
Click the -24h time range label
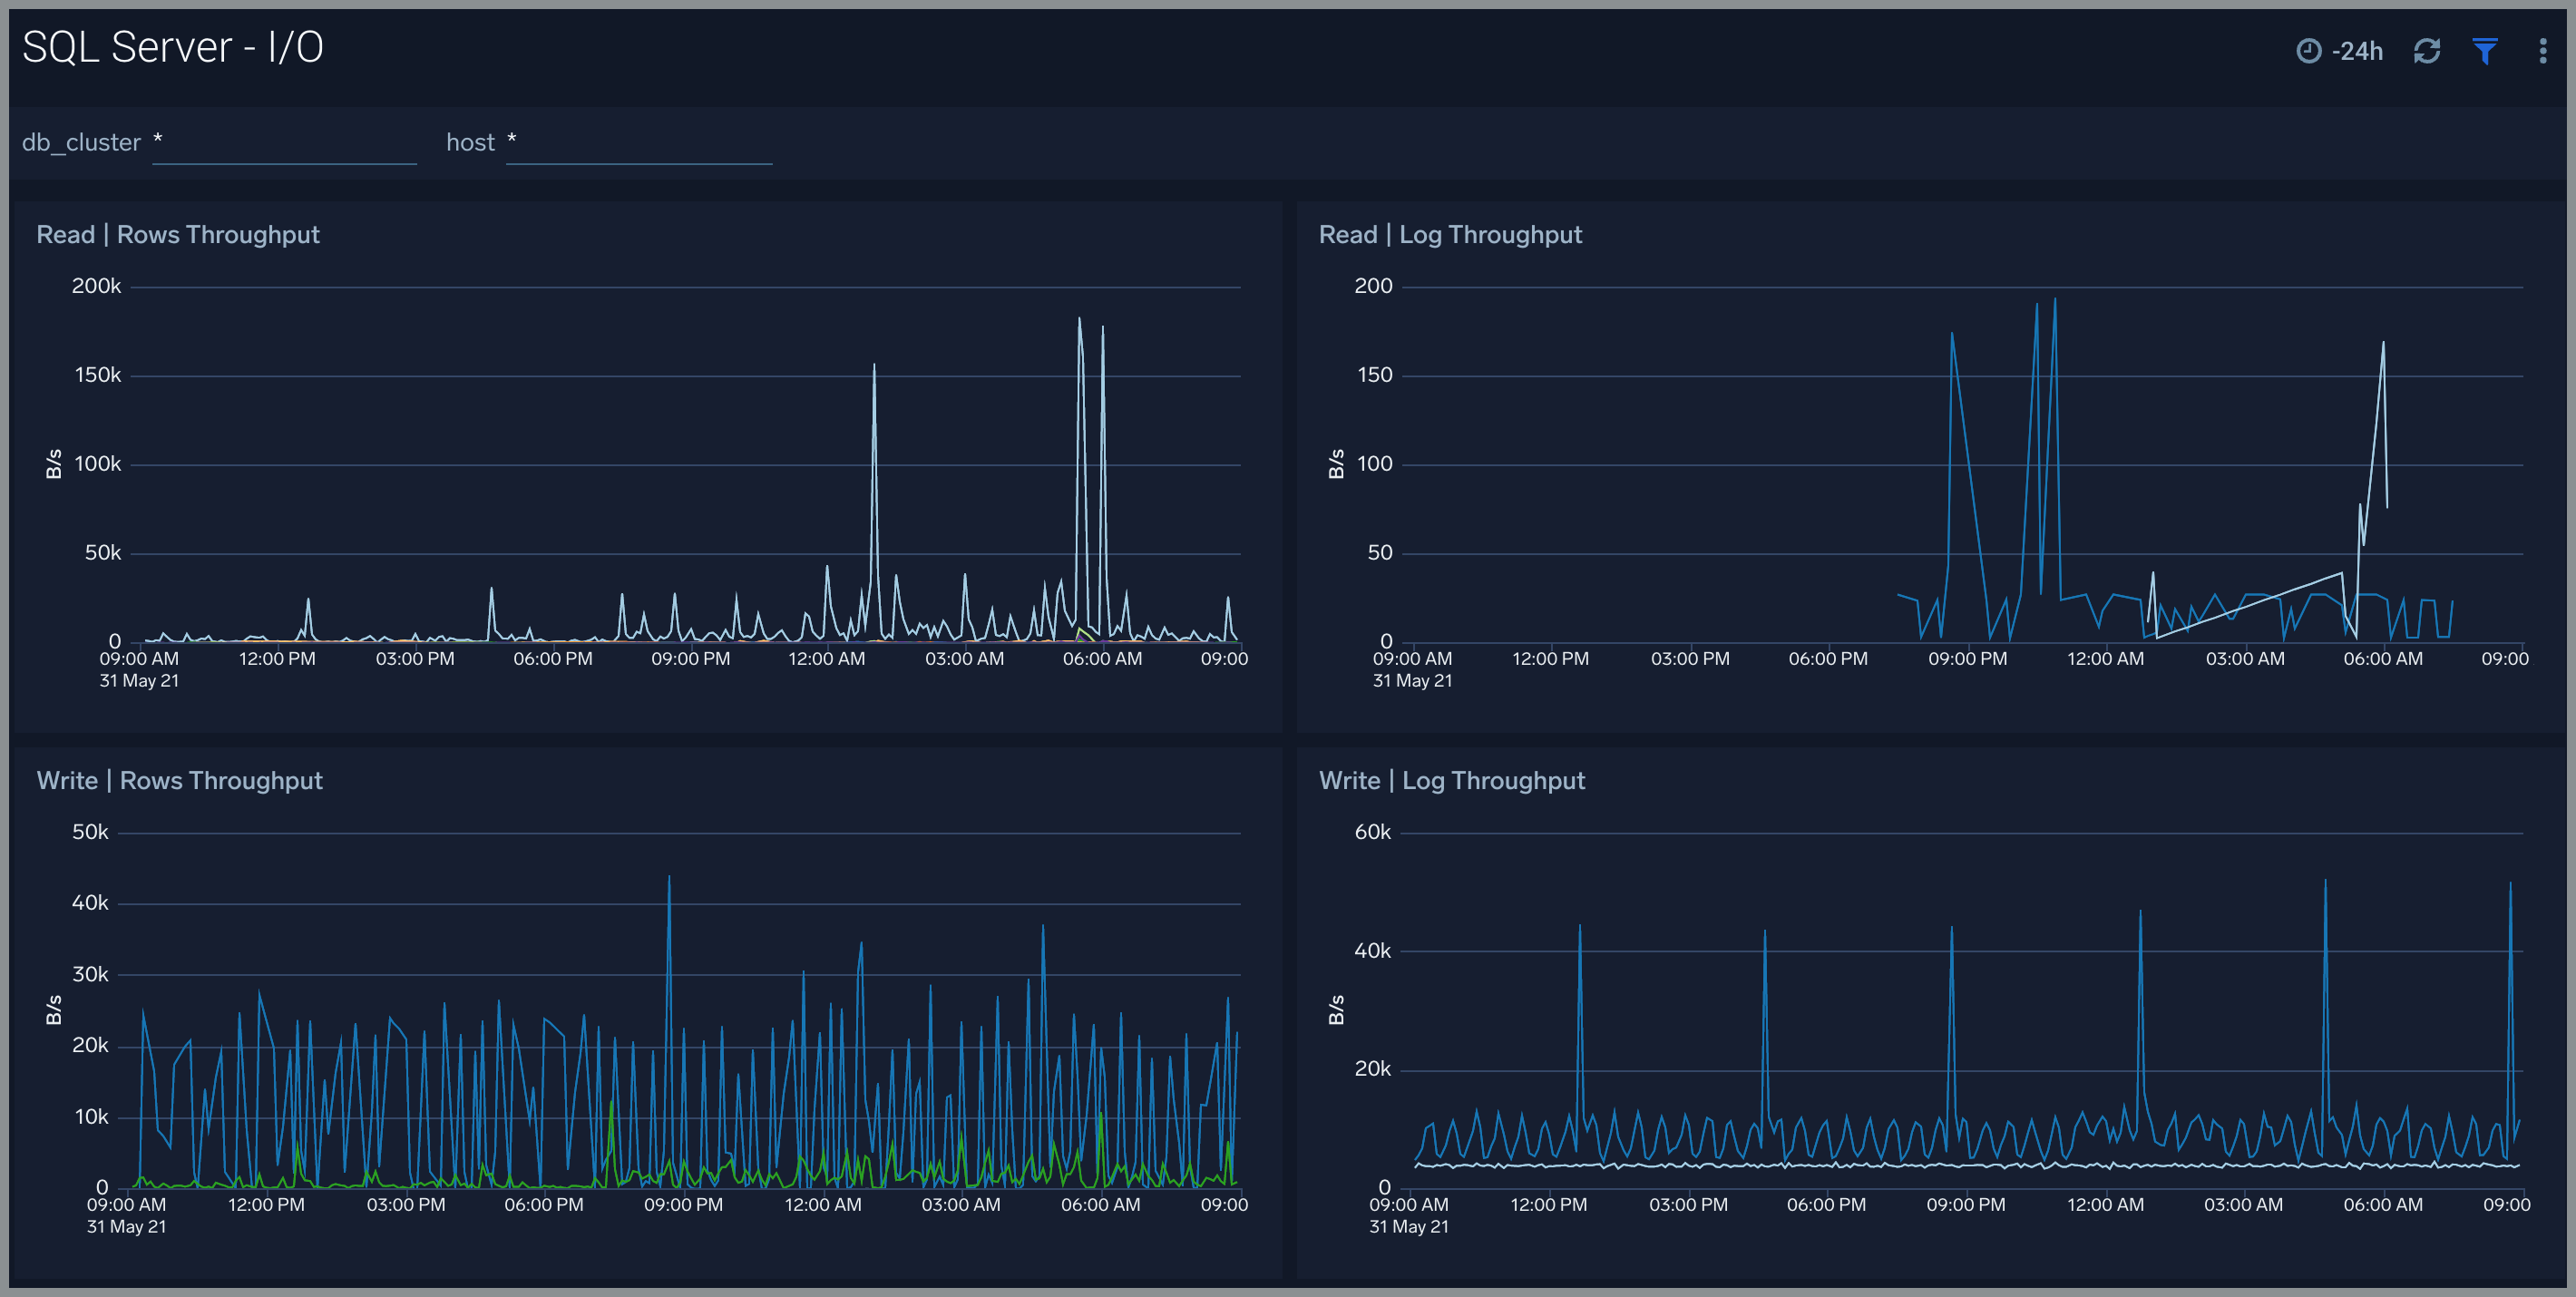pos(2360,50)
